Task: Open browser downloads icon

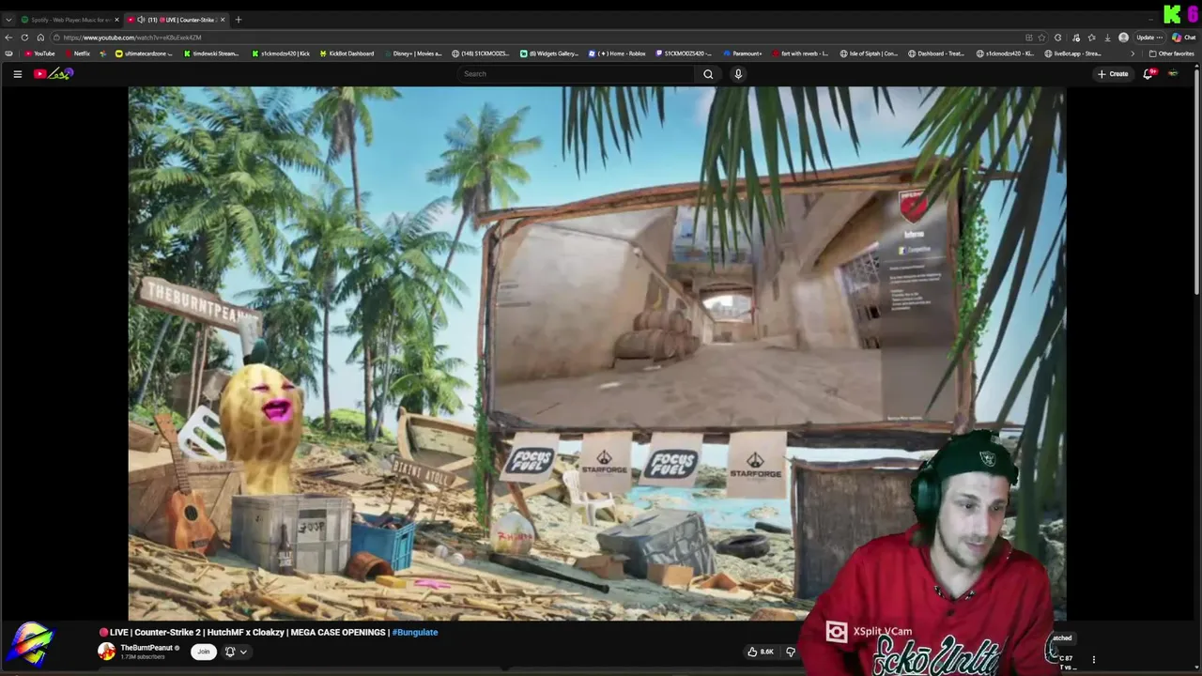Action: (x=1108, y=38)
